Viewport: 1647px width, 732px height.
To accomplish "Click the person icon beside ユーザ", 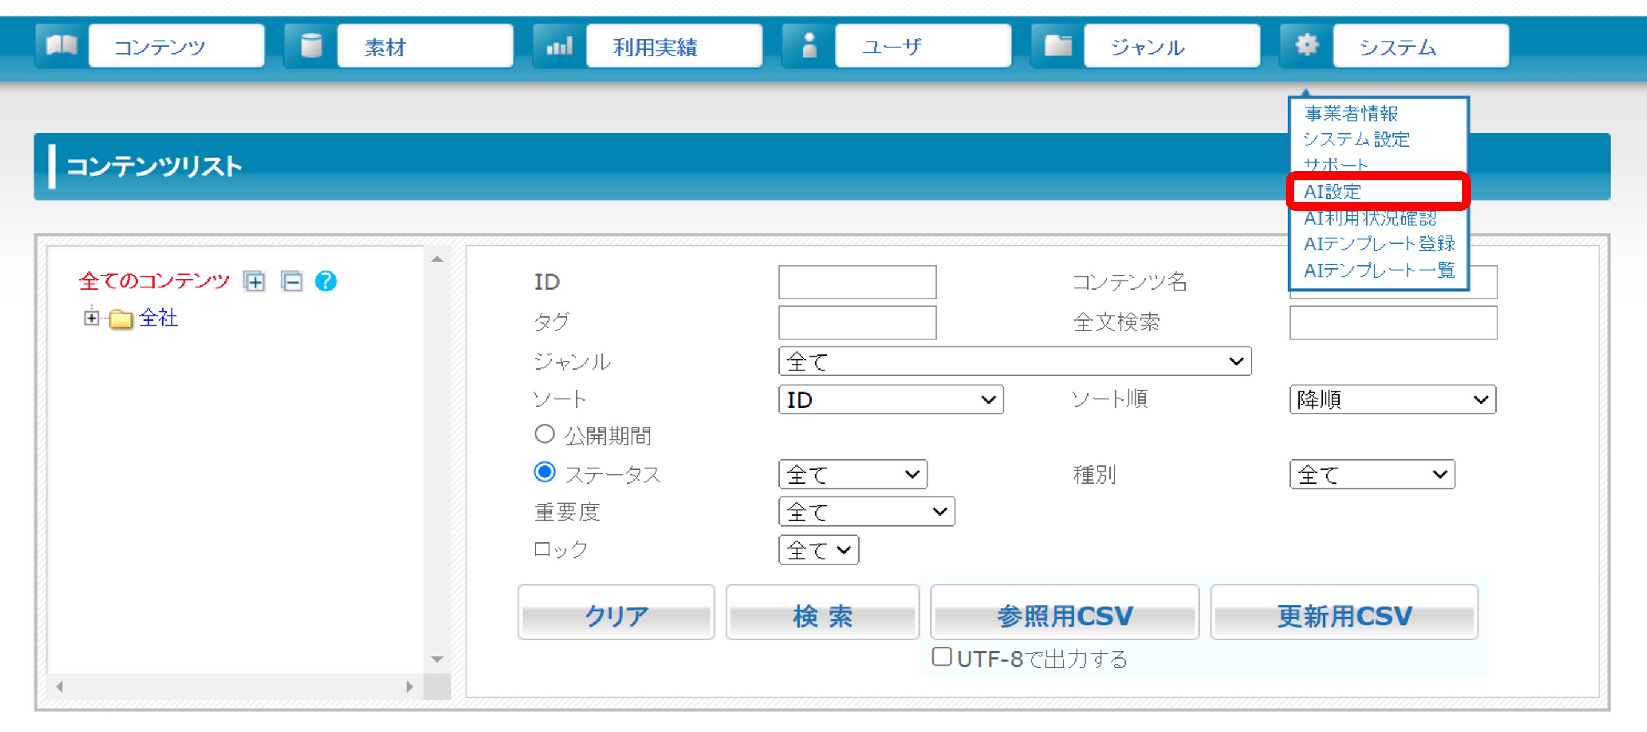I will 809,45.
